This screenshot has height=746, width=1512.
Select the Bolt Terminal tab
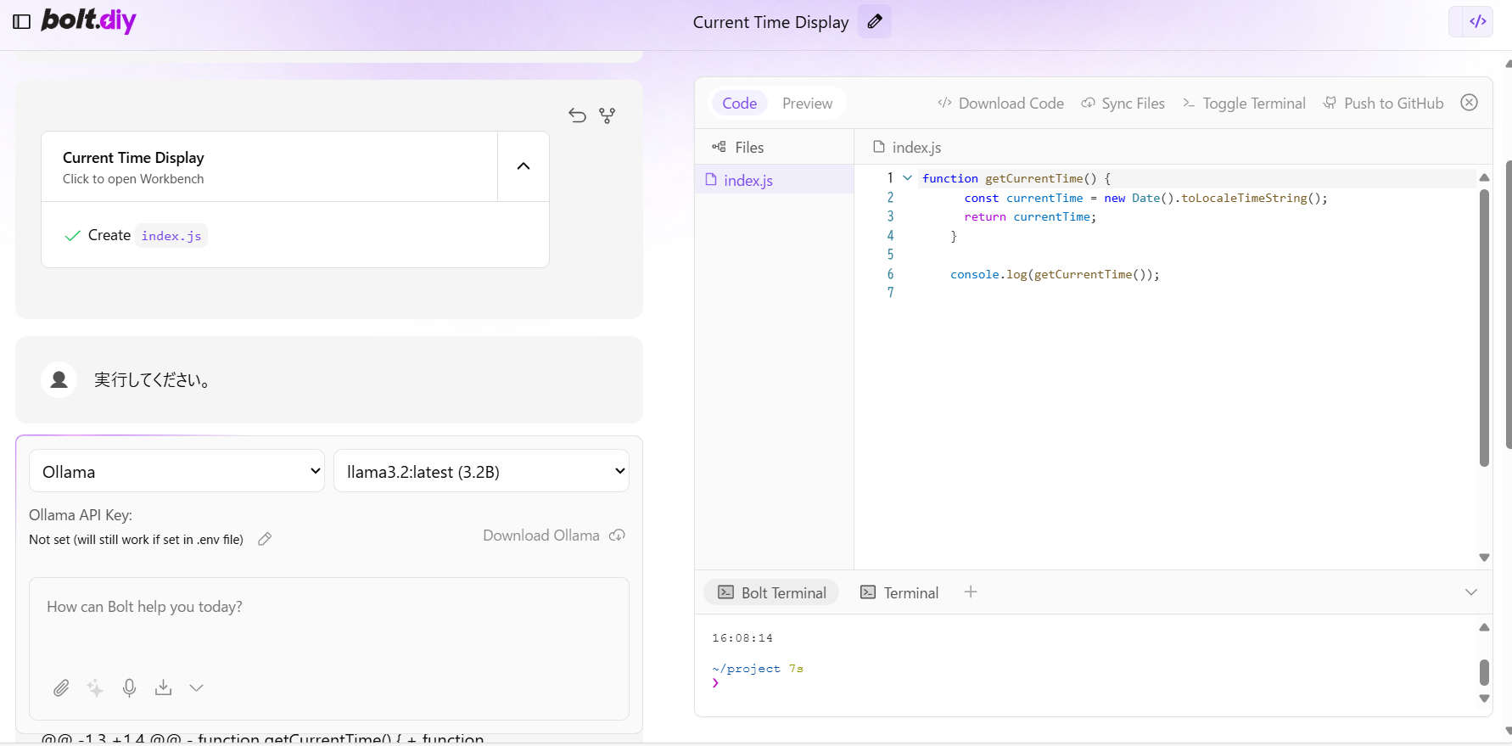pos(771,592)
